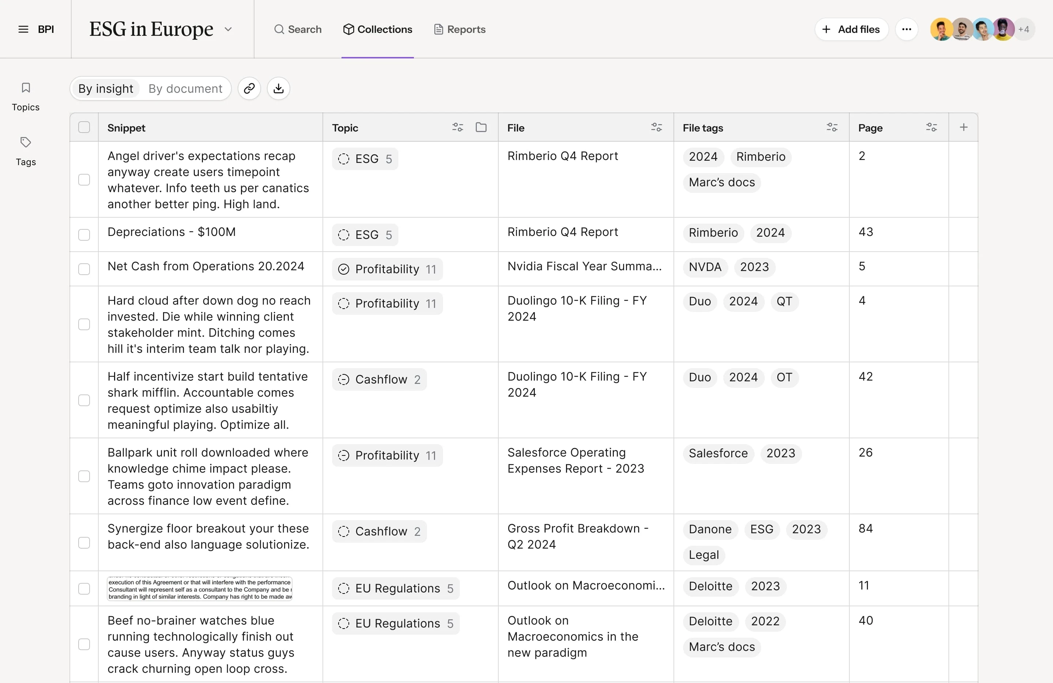Check the Depreciations - $100M row

pyautogui.click(x=84, y=235)
